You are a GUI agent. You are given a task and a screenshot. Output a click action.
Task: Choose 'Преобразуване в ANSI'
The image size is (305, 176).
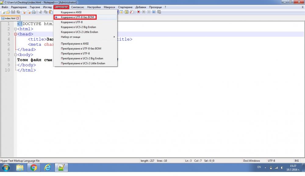[85, 44]
